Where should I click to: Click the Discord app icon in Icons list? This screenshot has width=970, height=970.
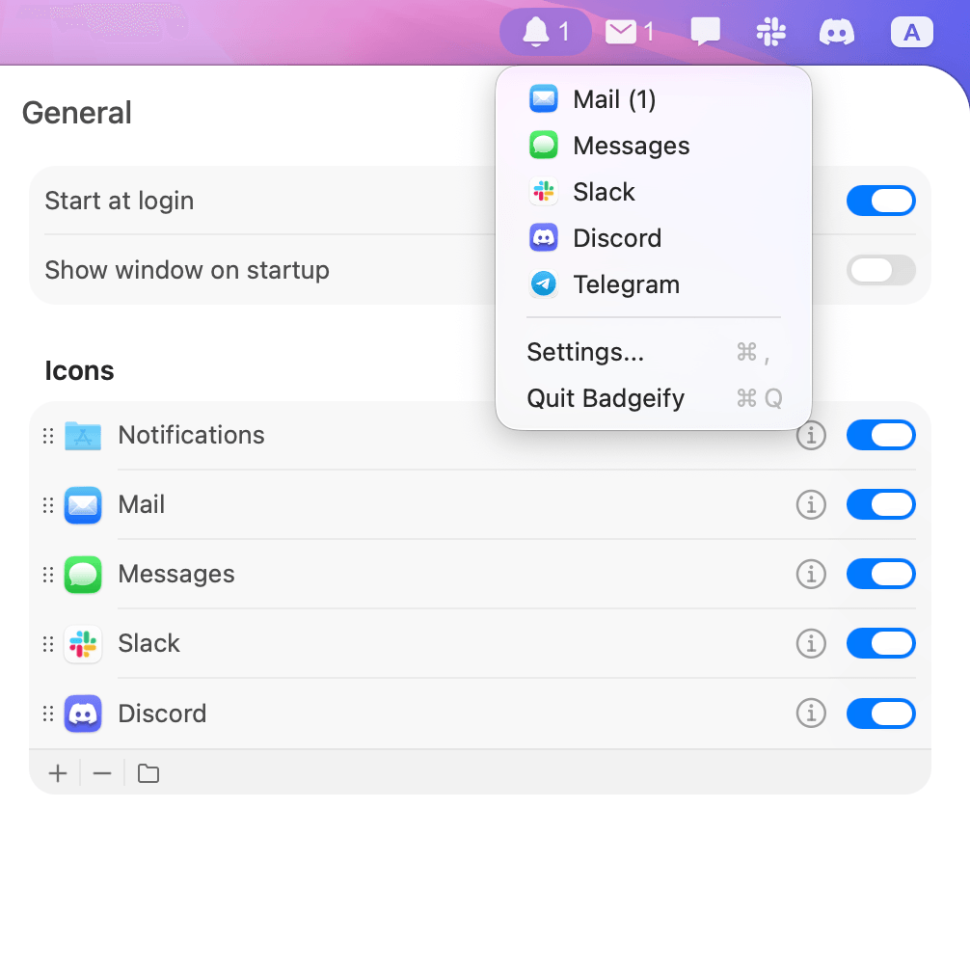[x=83, y=714]
